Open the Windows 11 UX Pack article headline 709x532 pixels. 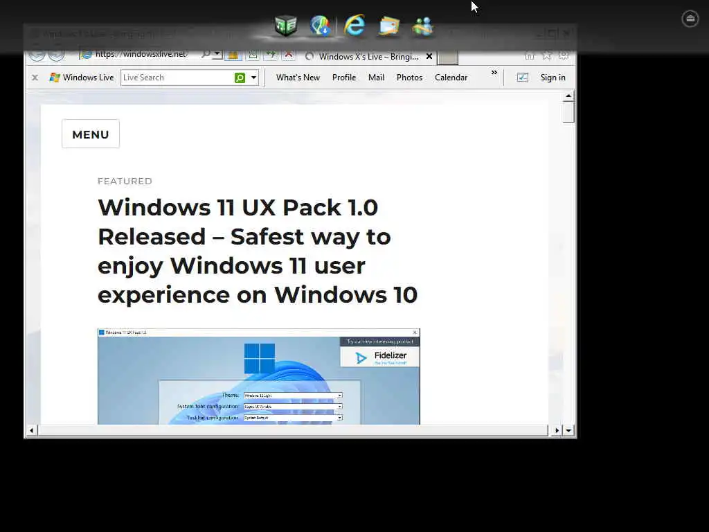[258, 251]
